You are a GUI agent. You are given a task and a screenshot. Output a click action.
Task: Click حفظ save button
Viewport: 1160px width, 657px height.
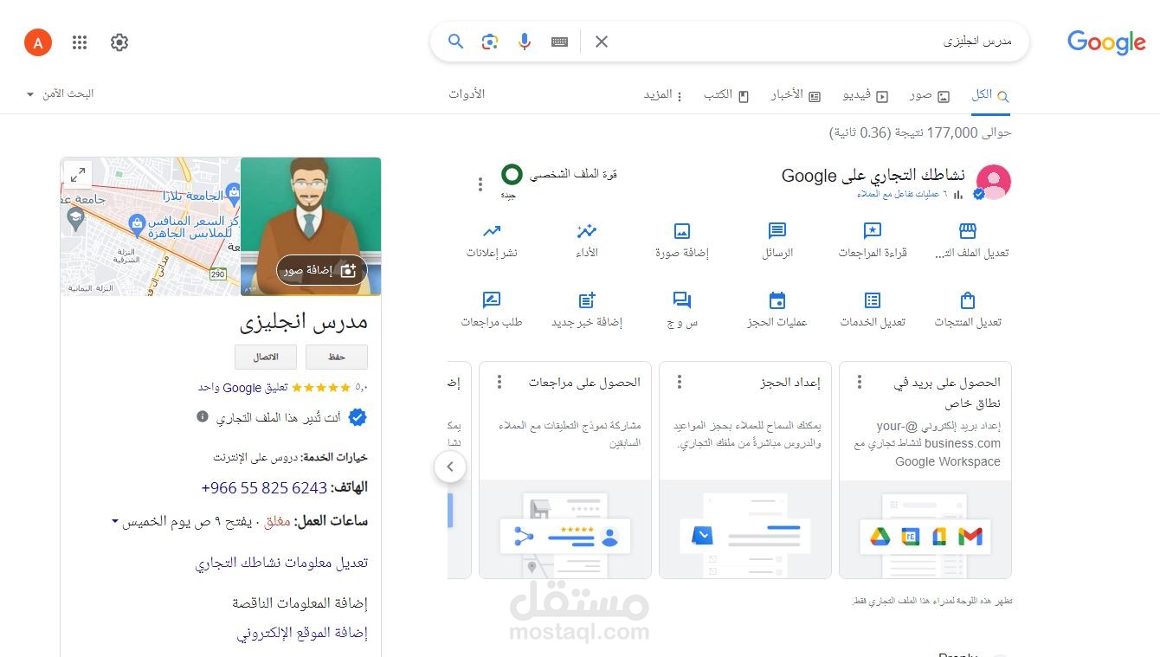[336, 357]
